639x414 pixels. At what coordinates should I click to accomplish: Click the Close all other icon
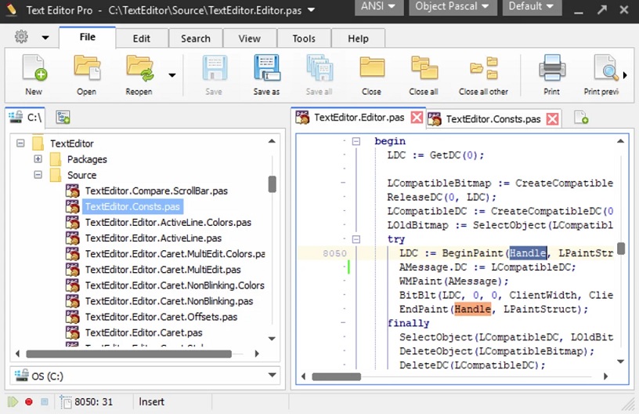484,67
